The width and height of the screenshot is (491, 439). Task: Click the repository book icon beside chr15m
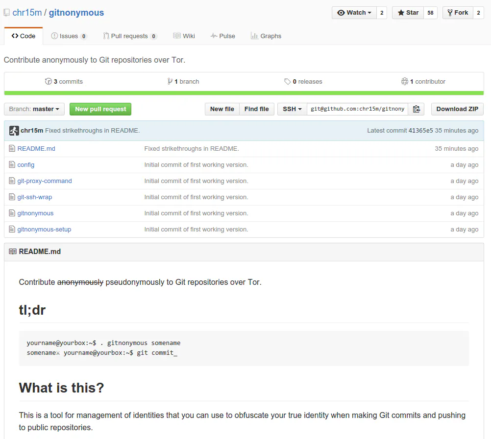click(x=6, y=13)
